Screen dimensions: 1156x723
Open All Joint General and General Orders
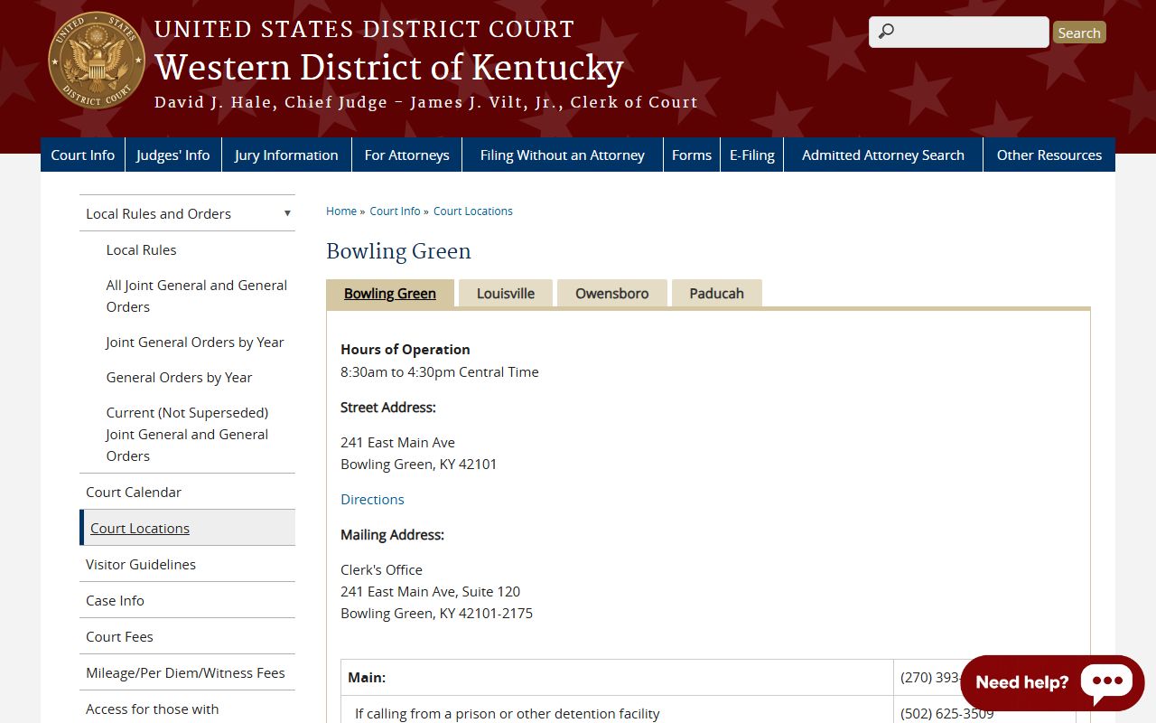(x=196, y=296)
